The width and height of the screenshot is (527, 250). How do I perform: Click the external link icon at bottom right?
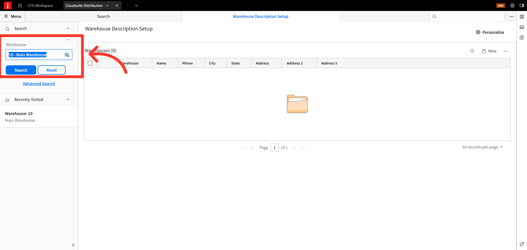coord(522,244)
